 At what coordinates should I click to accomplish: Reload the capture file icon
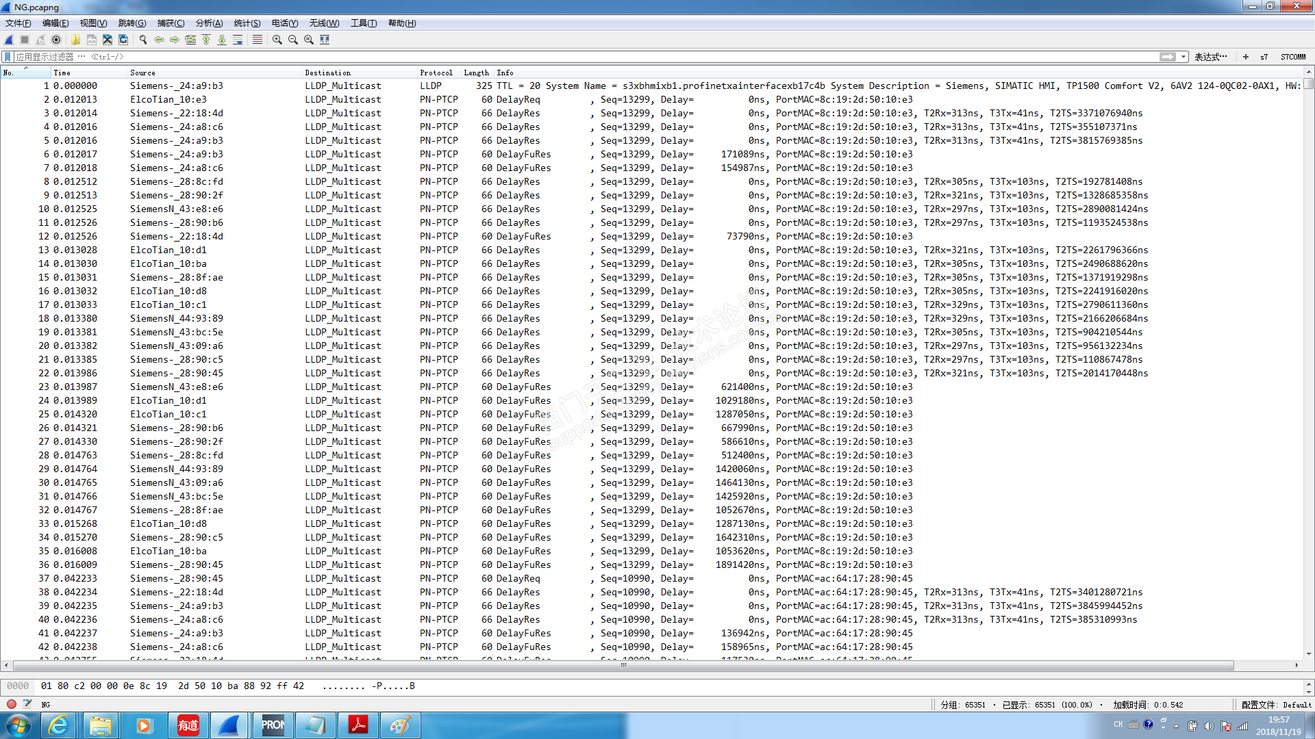coord(123,40)
